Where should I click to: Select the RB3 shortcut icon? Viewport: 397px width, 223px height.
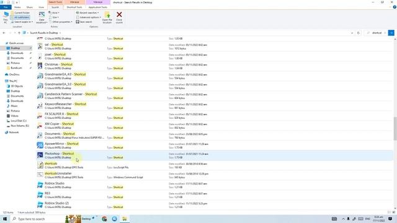40,195
